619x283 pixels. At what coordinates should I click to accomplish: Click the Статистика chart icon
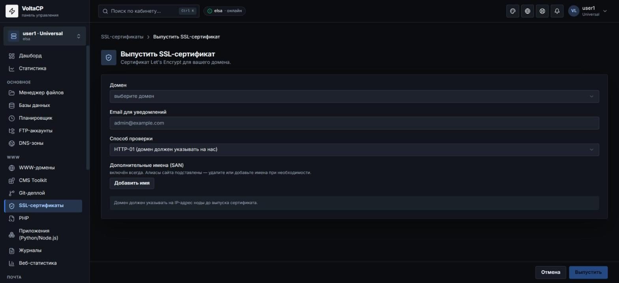(x=12, y=69)
